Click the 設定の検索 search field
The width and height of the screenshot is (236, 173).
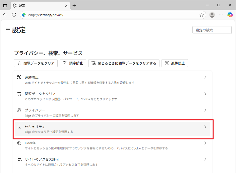pyautogui.click(x=212, y=30)
